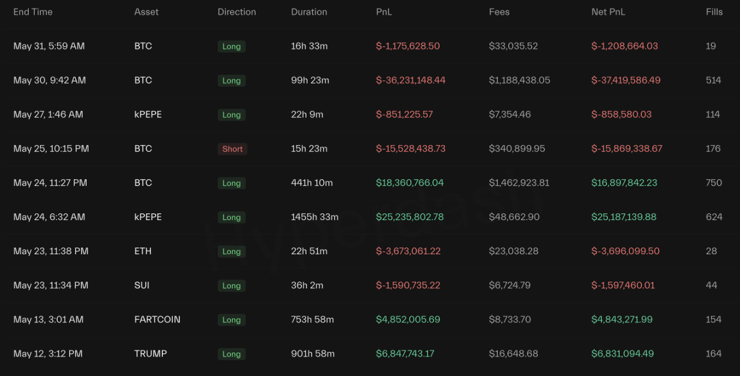Click the fills count 514
The height and width of the screenshot is (376, 740).
pyautogui.click(x=713, y=81)
